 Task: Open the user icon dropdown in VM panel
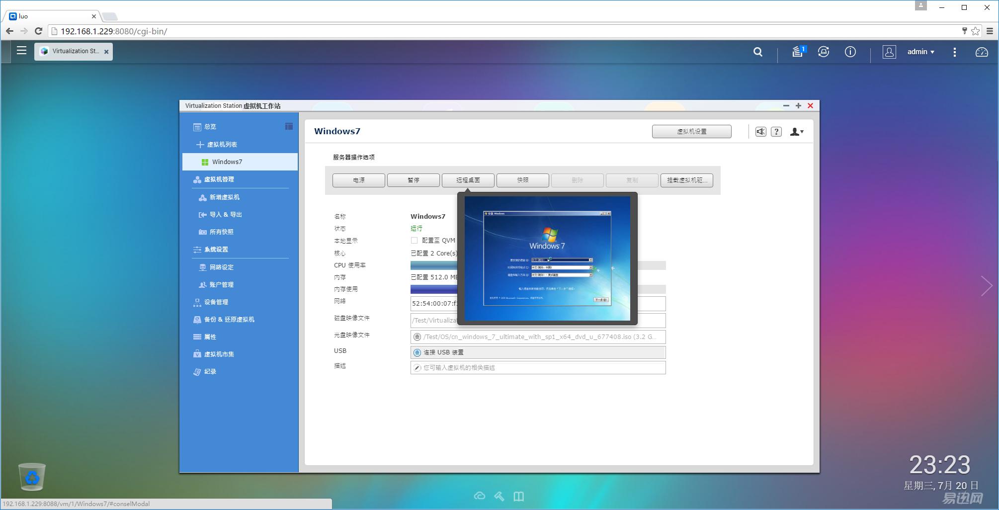pos(797,132)
